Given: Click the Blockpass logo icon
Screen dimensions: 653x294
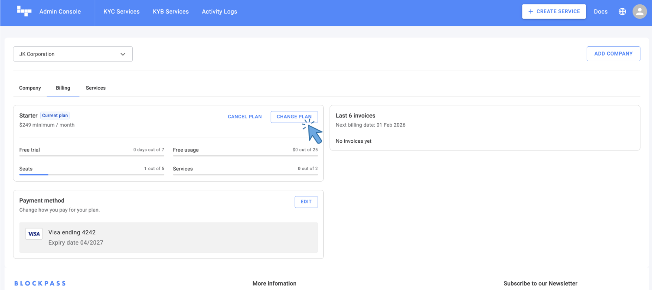Looking at the screenshot, I should [24, 11].
